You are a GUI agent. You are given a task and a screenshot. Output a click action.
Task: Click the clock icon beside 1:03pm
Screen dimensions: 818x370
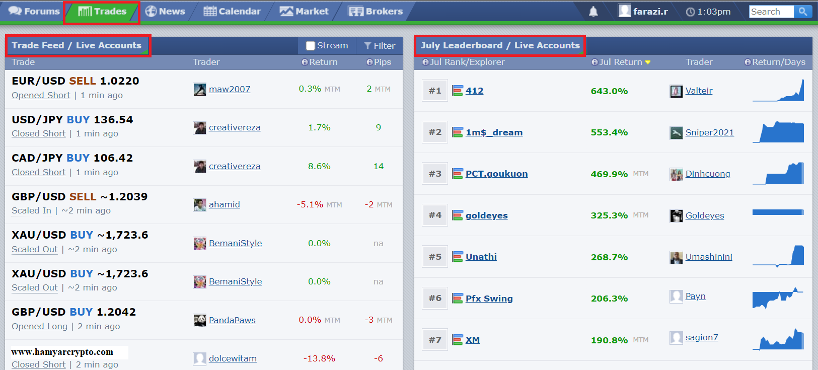tap(690, 12)
